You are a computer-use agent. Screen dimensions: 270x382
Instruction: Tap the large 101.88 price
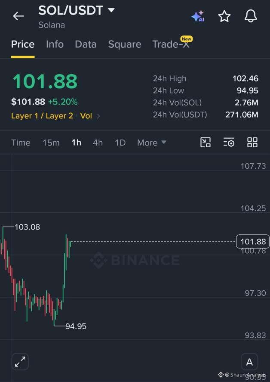tap(45, 81)
